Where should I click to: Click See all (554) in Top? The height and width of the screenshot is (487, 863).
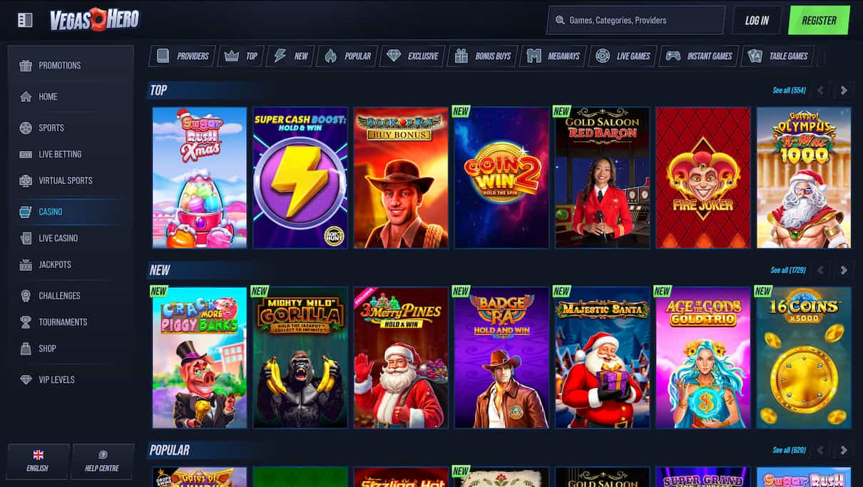tap(789, 91)
